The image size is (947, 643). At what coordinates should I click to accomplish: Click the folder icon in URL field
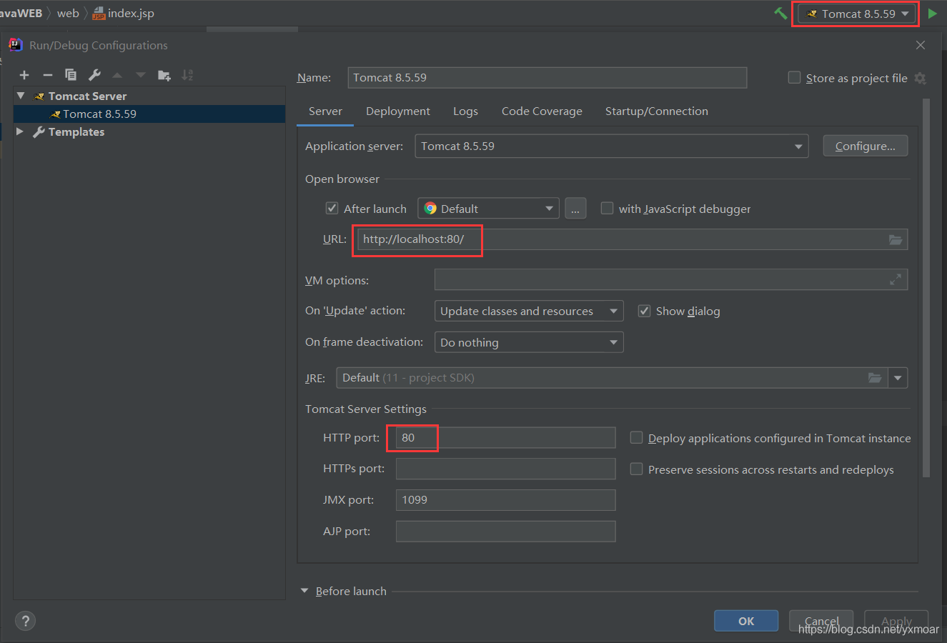click(x=896, y=239)
